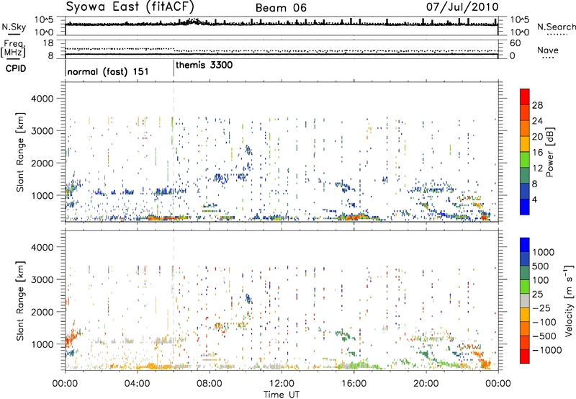This screenshot has width=576, height=399.
Task: Click the '04:00' time axis tick label
Action: (137, 384)
